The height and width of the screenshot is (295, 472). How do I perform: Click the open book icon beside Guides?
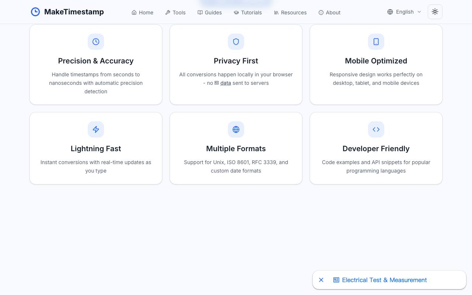pyautogui.click(x=200, y=13)
